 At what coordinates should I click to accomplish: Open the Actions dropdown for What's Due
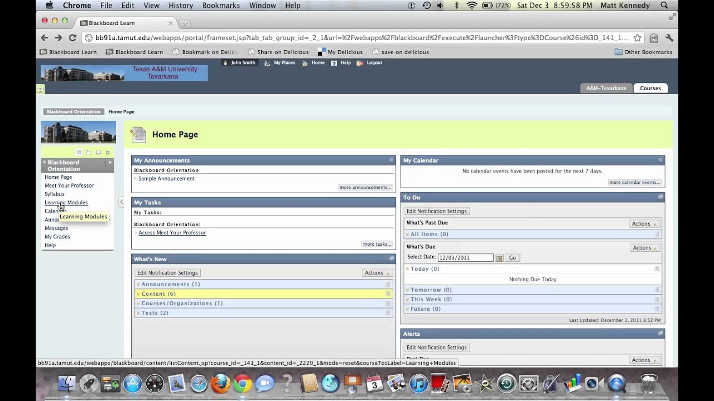click(x=645, y=248)
